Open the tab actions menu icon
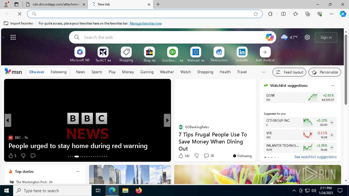 (16, 4)
